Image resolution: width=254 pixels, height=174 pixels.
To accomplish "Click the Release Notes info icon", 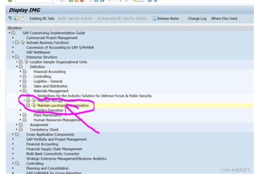I will tap(155, 18).
